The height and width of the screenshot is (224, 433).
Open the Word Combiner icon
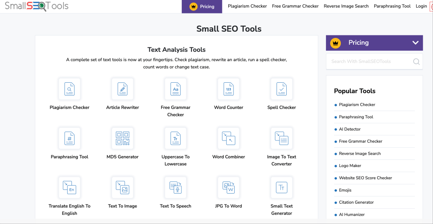point(229,138)
